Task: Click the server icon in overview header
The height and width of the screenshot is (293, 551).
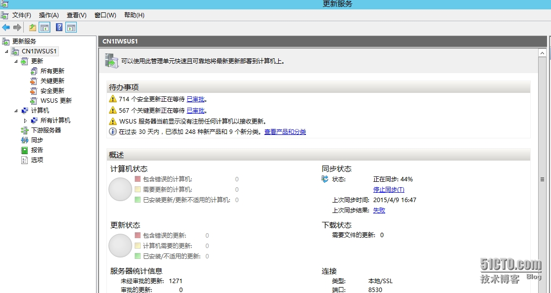Action: 112,60
